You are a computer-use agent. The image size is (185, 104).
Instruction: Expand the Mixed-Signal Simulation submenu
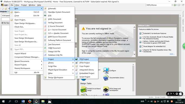click(x=59, y=70)
